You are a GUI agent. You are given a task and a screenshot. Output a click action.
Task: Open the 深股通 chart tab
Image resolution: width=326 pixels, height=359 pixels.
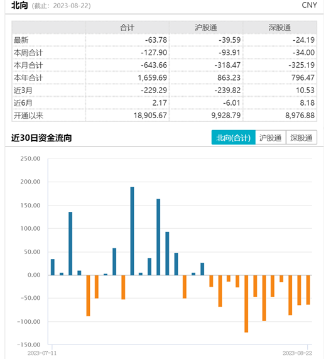click(302, 138)
